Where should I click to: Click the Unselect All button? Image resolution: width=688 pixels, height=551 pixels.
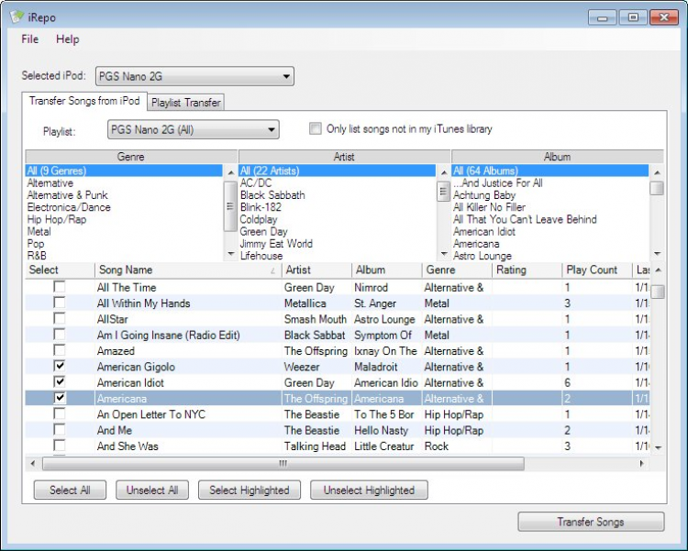coord(152,490)
